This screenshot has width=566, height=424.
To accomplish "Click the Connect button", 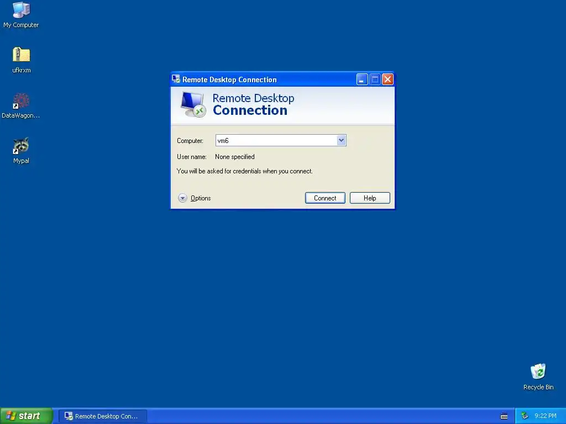I will 325,198.
